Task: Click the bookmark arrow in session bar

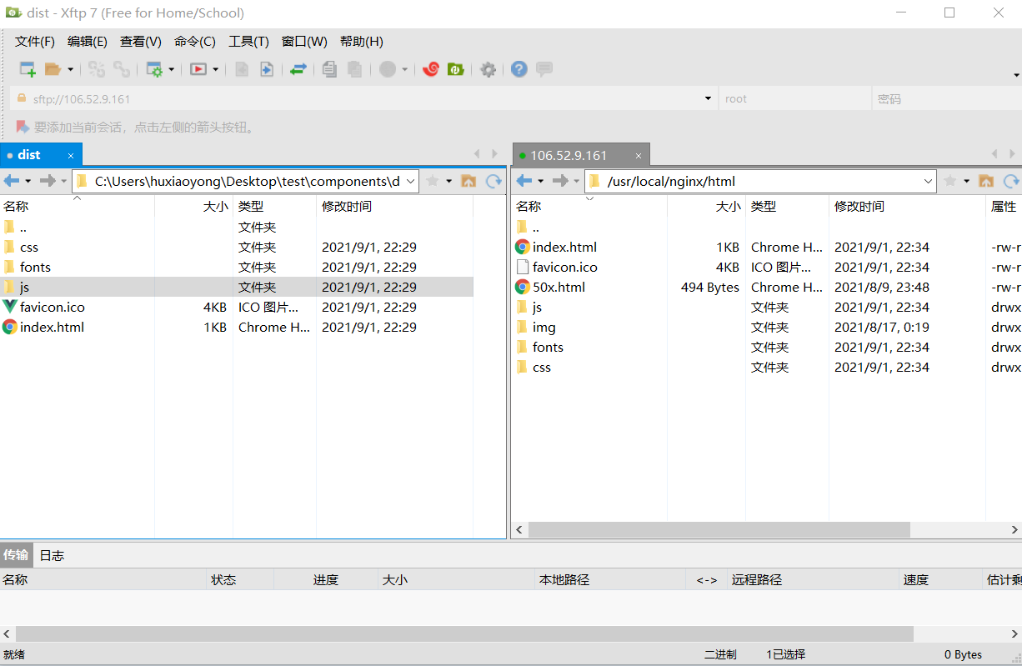Action: click(x=23, y=127)
